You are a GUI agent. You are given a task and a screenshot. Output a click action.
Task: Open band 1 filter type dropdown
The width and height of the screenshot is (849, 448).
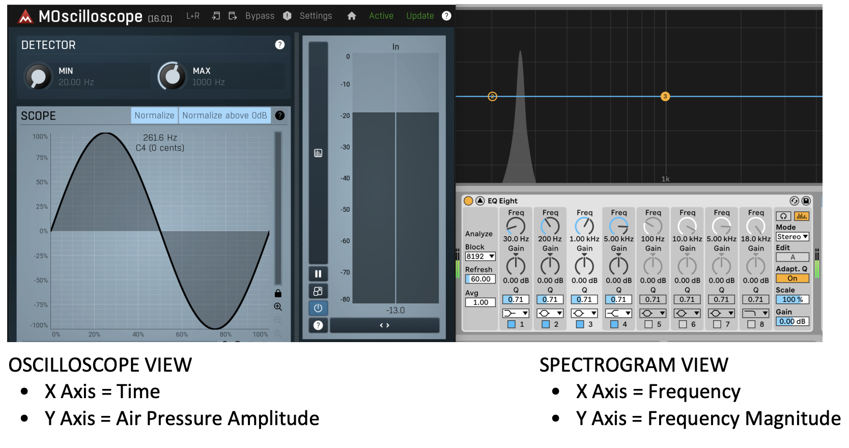click(516, 313)
